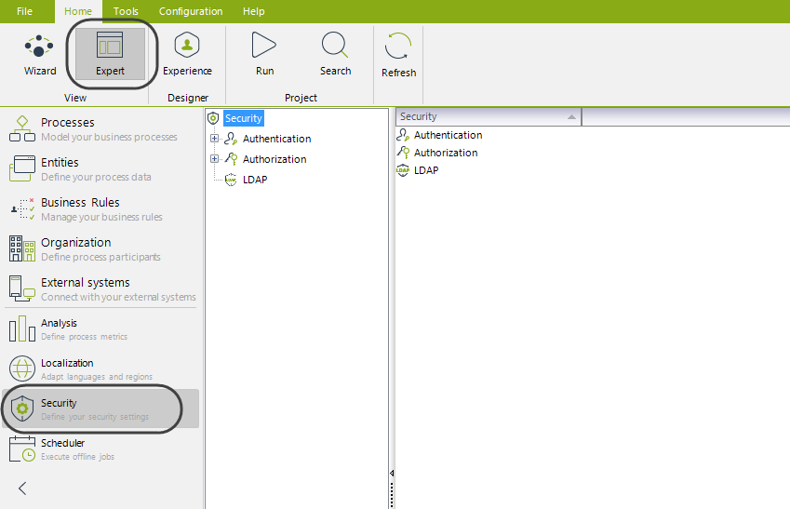790x509 pixels.
Task: Switch to the Home ribbon tab
Action: click(x=78, y=11)
